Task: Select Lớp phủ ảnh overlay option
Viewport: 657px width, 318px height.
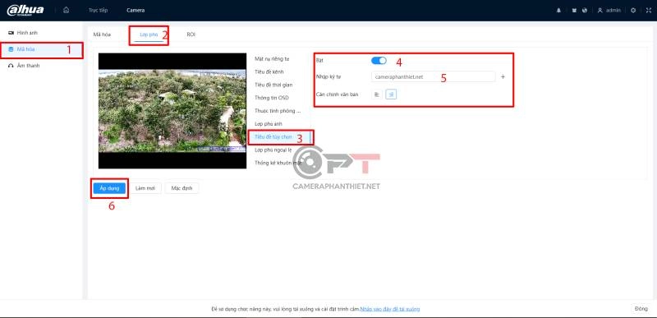Action: pyautogui.click(x=269, y=124)
